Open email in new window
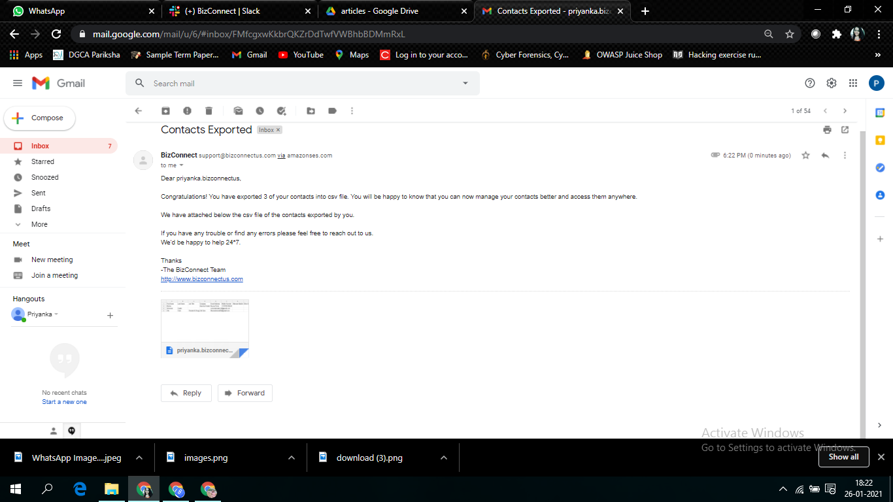893x502 pixels. click(x=845, y=129)
